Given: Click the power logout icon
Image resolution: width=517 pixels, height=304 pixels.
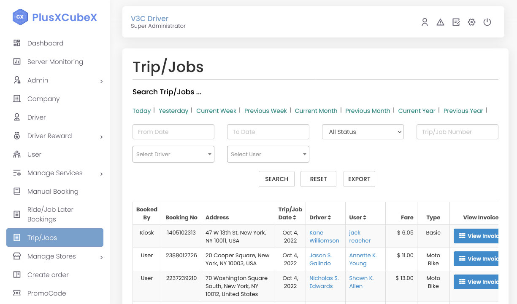Looking at the screenshot, I should tap(487, 22).
